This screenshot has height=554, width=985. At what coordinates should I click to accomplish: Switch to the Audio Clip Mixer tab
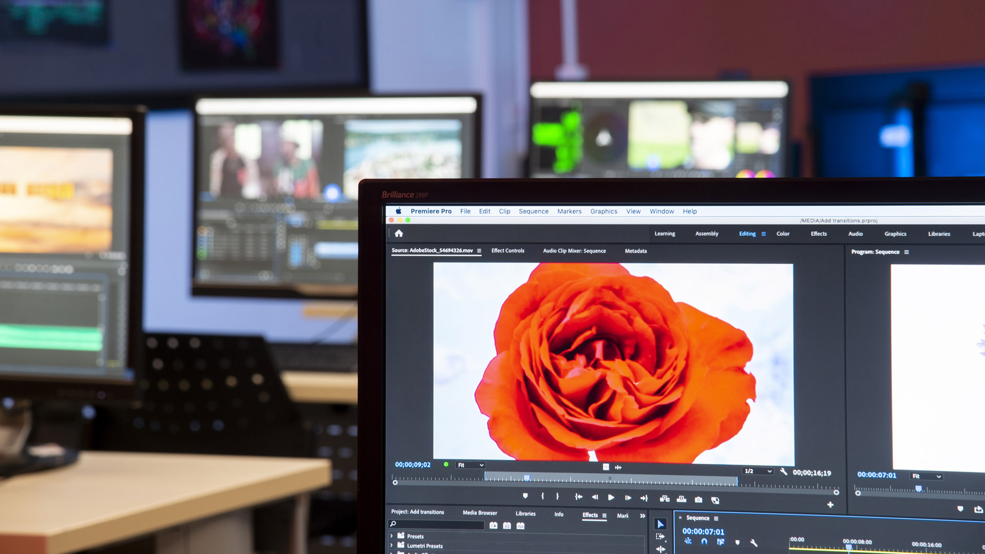point(575,251)
